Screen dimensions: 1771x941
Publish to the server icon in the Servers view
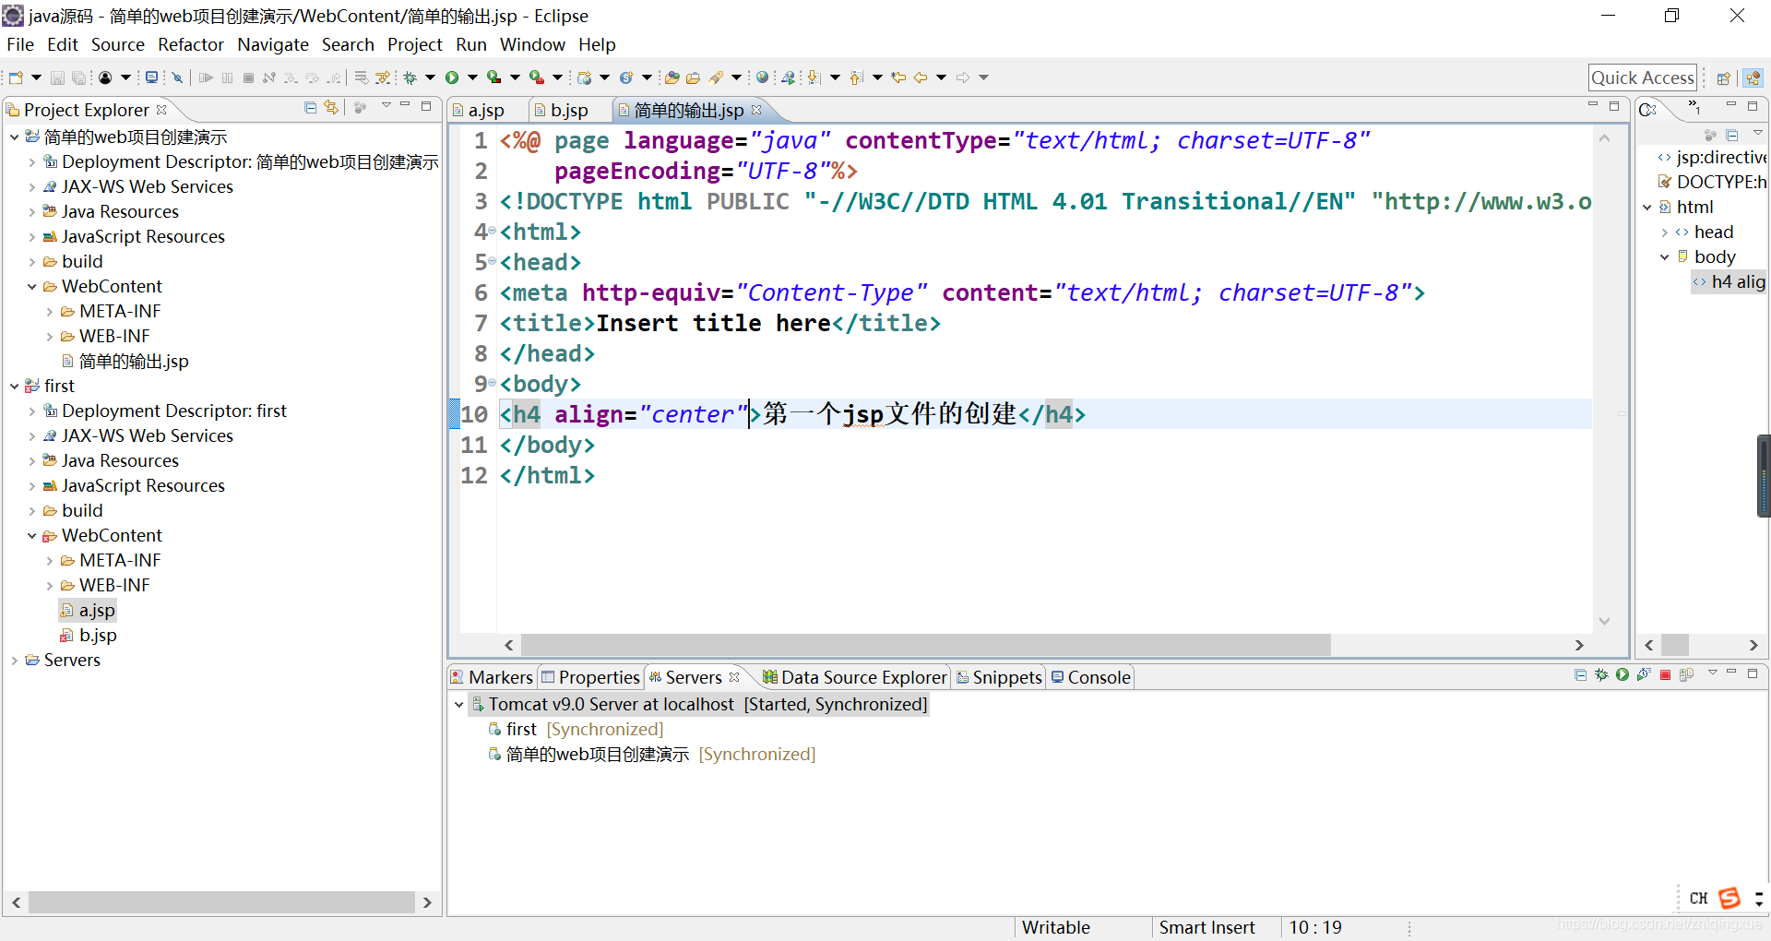point(1686,675)
